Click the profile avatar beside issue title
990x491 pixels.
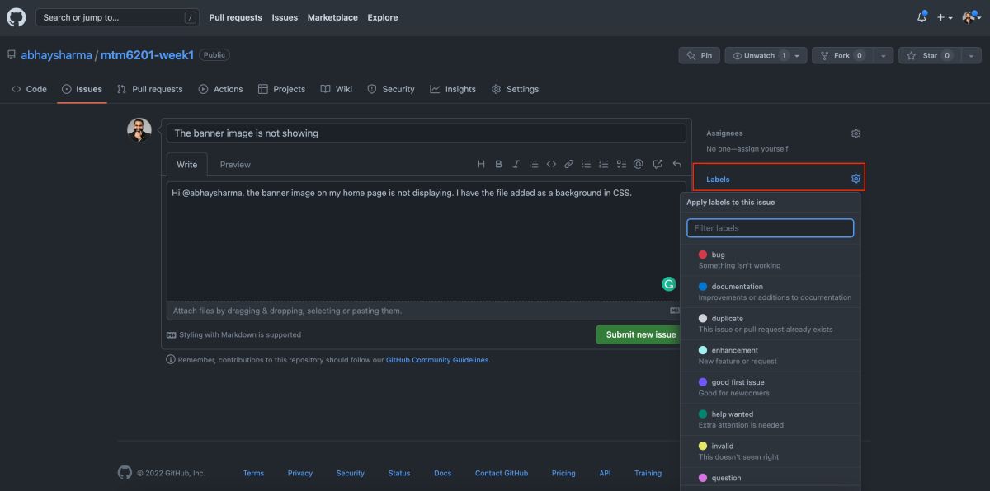(x=139, y=130)
